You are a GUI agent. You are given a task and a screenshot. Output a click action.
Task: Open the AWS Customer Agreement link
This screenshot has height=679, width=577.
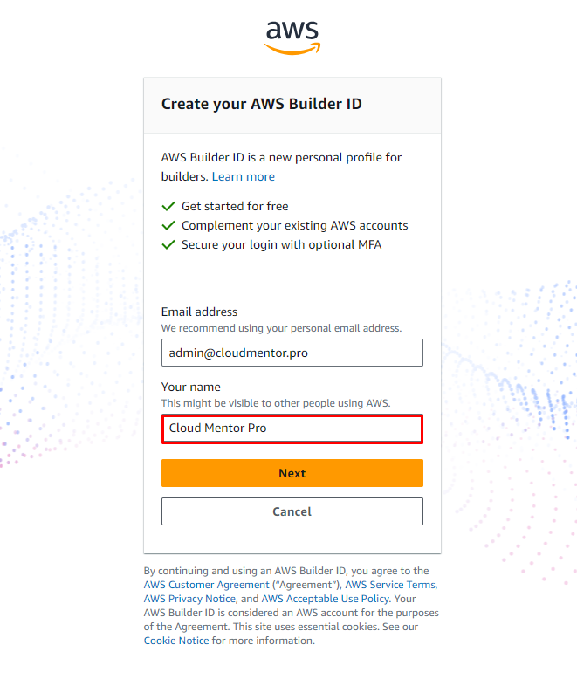206,585
